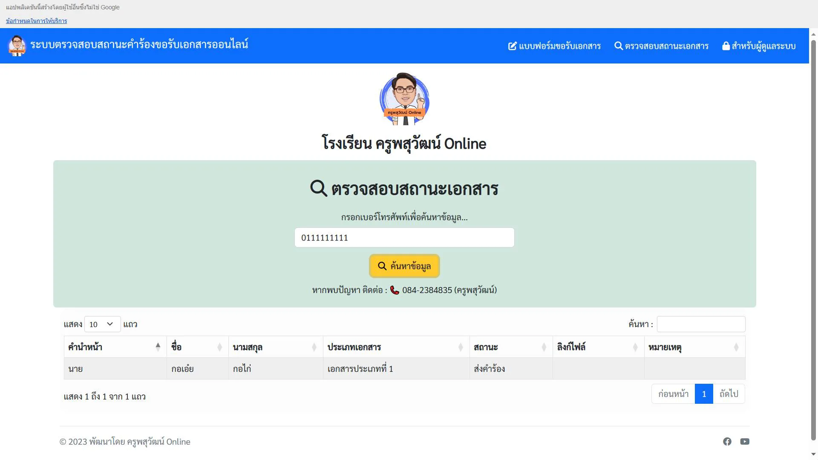Image resolution: width=818 pixels, height=460 pixels.
Task: Select page 1 in pagination
Action: pos(704,394)
